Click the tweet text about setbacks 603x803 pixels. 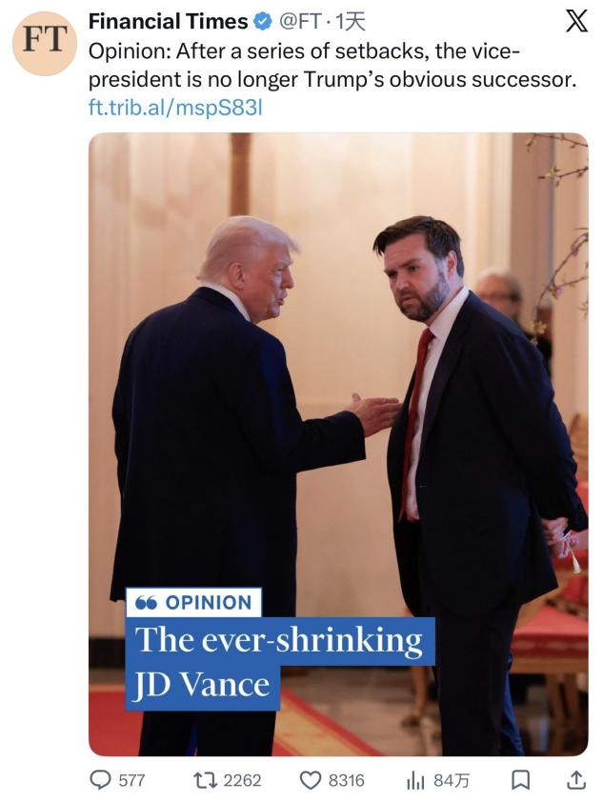[332, 65]
